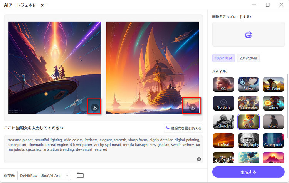Select 2048*2048 resolution option
289x183 pixels.
click(x=248, y=58)
